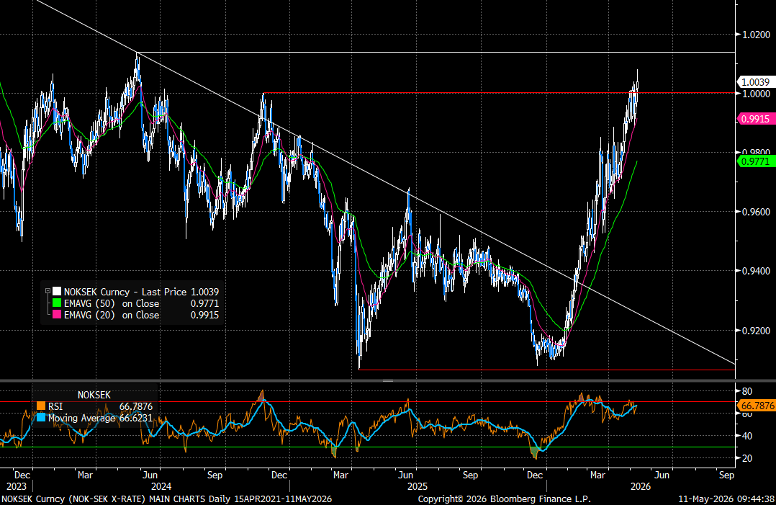Click the pink EMAVG (20) legend swatch
The width and height of the screenshot is (776, 505).
[x=57, y=314]
